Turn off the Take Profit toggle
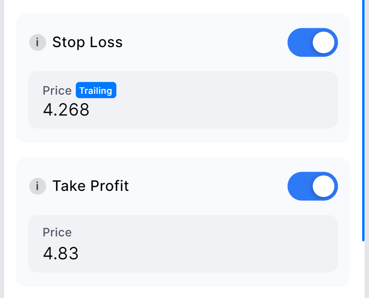 click(x=312, y=186)
